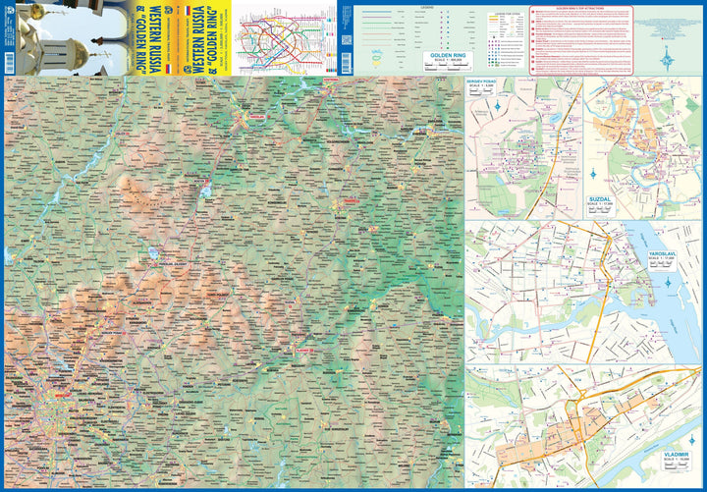The width and height of the screenshot is (707, 492).
Task: Click the compass rose on the Suzdal inset
Action: tap(593, 174)
